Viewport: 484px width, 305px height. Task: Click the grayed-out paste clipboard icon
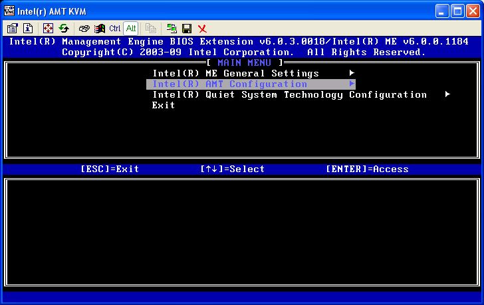(151, 29)
